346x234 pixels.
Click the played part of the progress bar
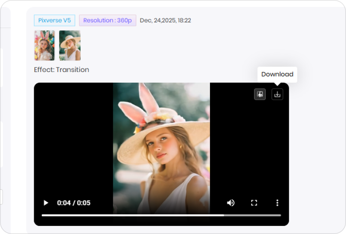[132, 215]
